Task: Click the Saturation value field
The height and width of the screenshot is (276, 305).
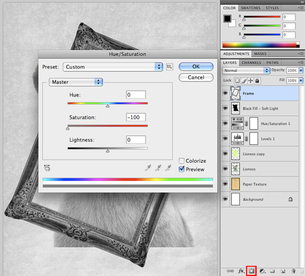Action: click(x=136, y=117)
